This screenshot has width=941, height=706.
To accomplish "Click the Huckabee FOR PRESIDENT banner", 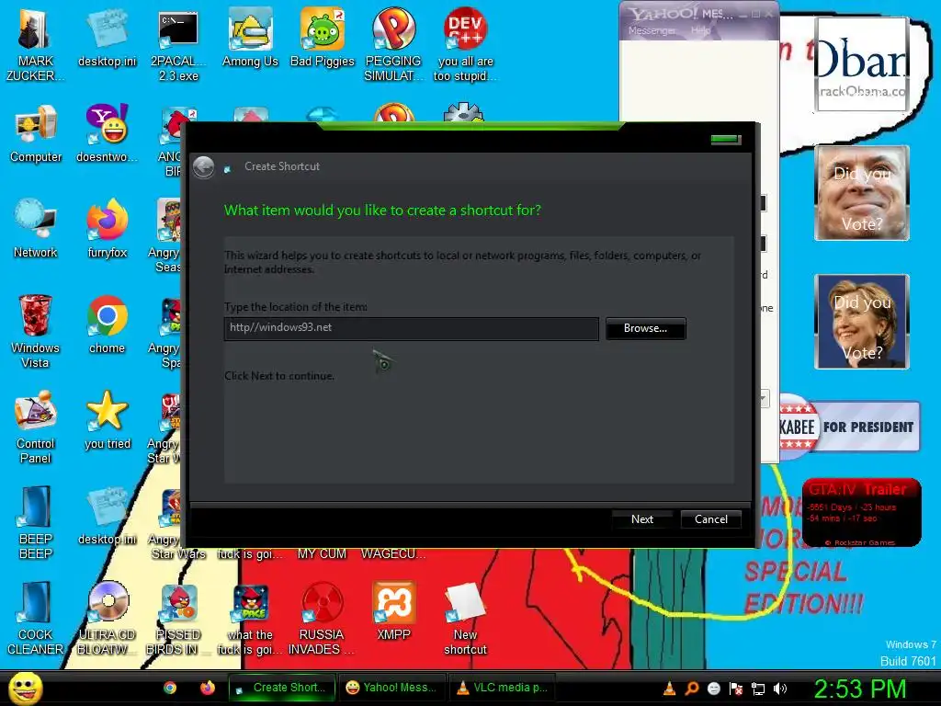I will pyautogui.click(x=849, y=427).
